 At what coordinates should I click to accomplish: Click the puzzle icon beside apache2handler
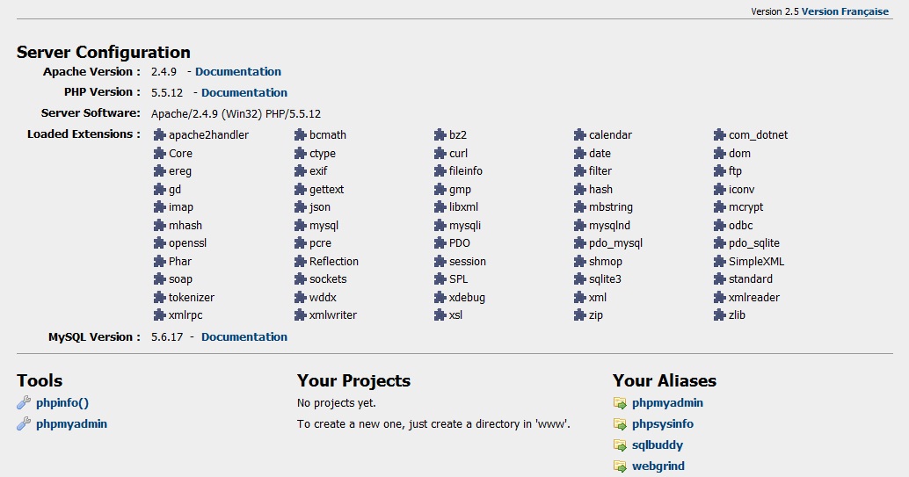[x=159, y=135]
